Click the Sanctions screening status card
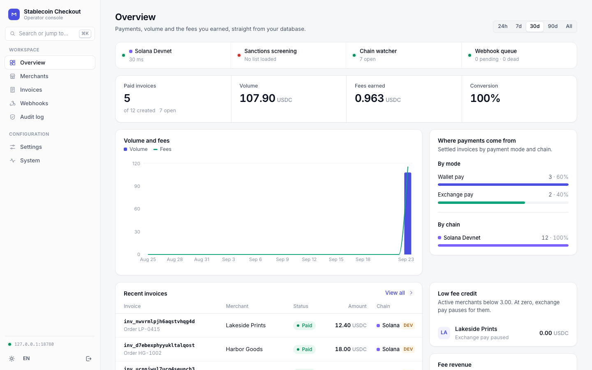 (288, 55)
